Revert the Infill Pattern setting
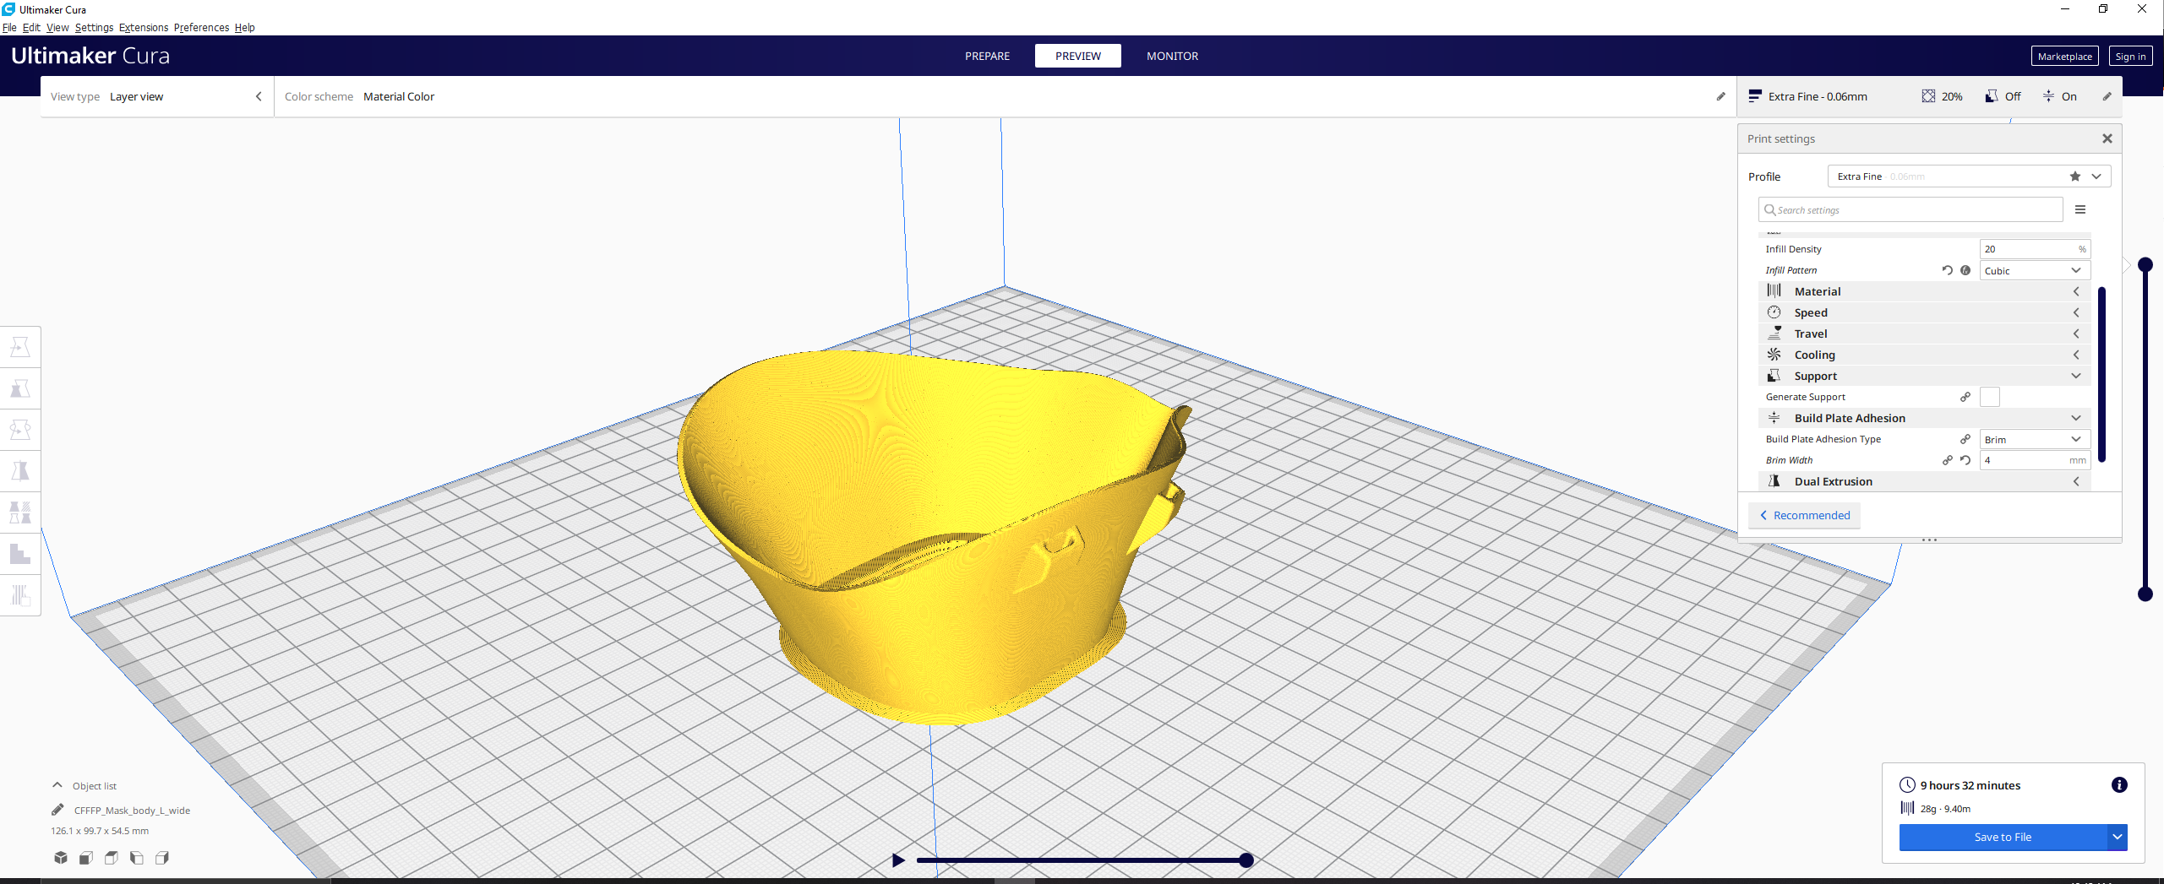 [1947, 270]
